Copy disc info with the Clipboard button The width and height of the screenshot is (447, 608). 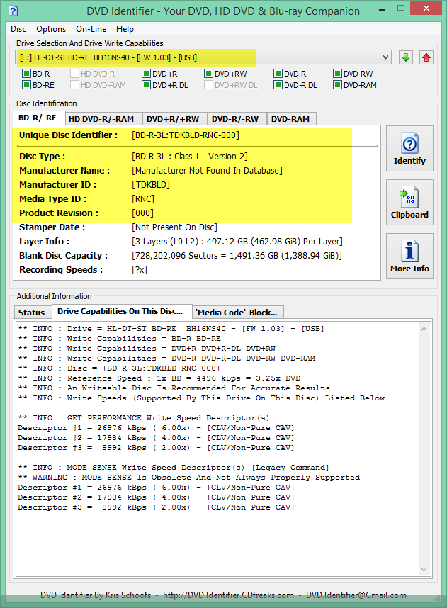click(409, 203)
